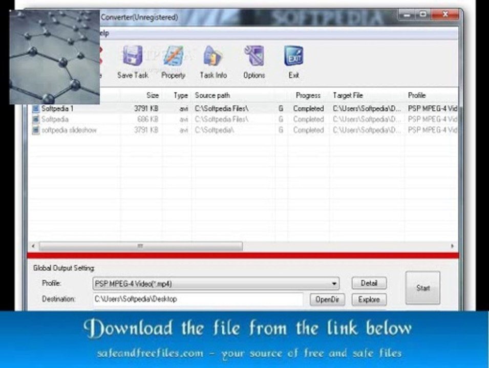489x368 pixels.
Task: Click the Profile column header in the list
Action: click(417, 95)
